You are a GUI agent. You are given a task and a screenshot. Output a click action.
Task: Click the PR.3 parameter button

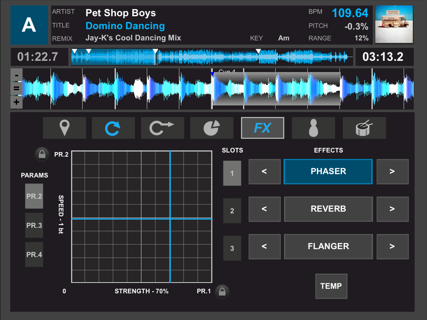pos(34,225)
